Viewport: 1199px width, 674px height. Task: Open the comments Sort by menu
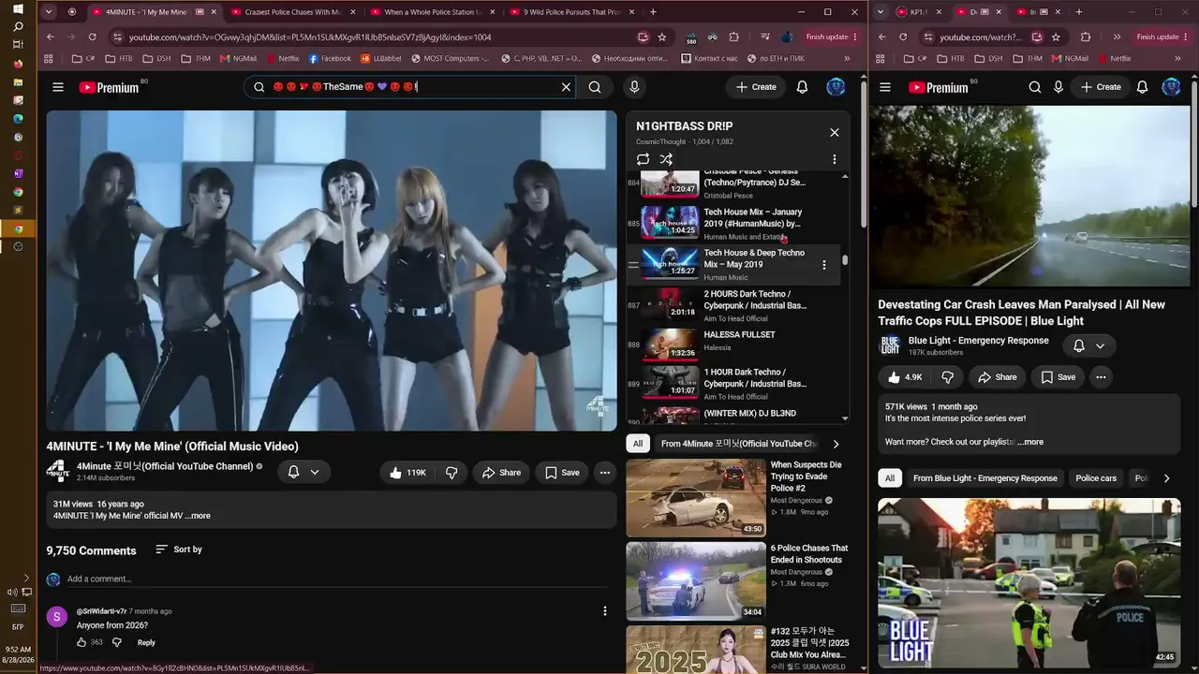pyautogui.click(x=179, y=549)
